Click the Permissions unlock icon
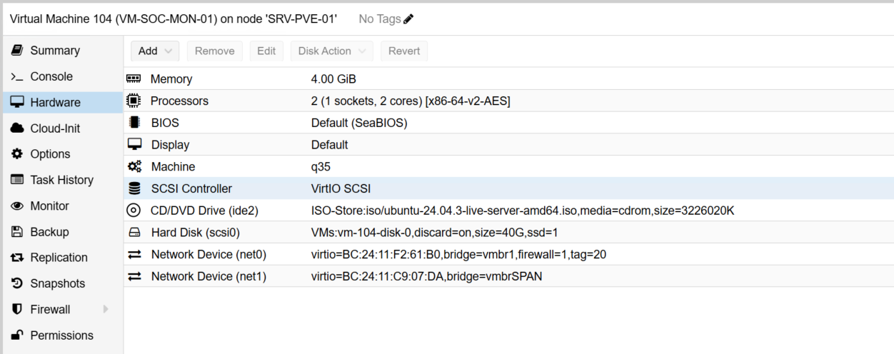Viewport: 894px width, 354px height. (17, 335)
